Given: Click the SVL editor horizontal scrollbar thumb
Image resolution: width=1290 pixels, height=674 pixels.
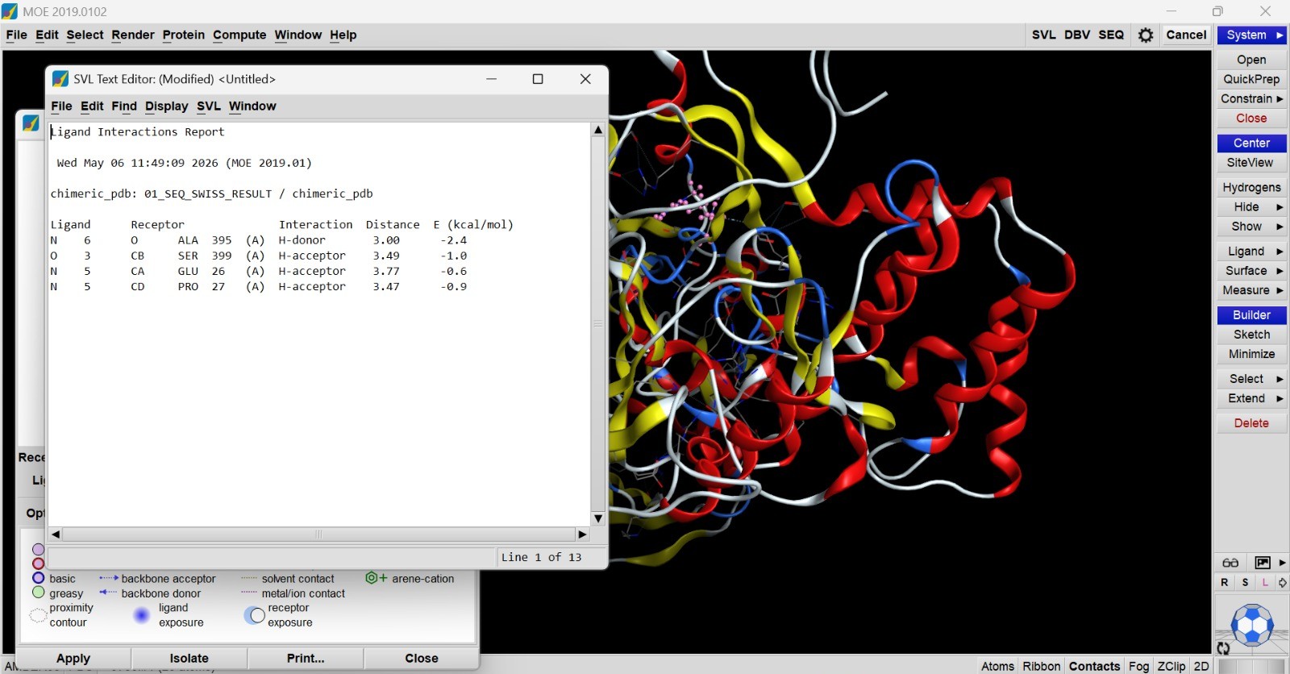Looking at the screenshot, I should tap(318, 534).
